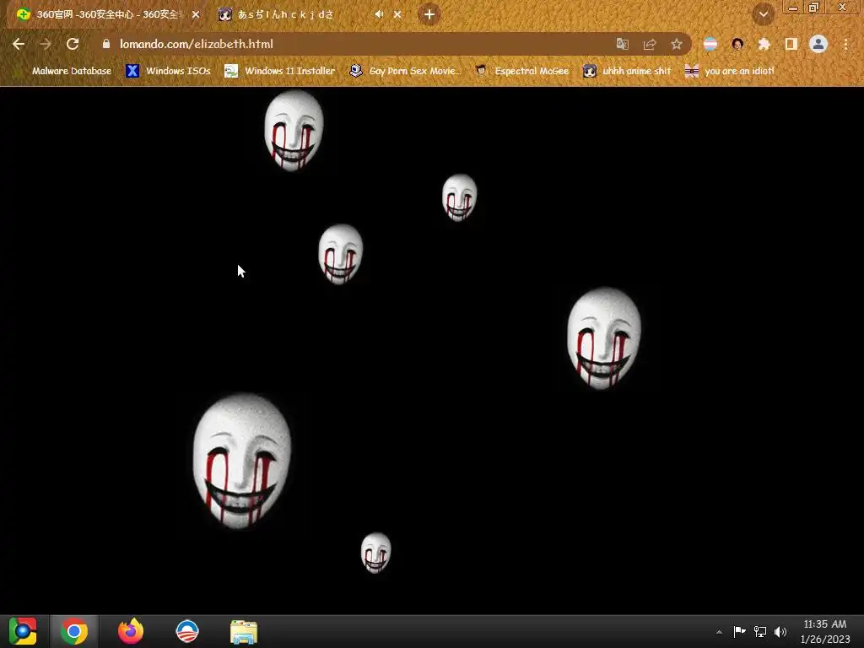
Task: Open the uhhh anime bookmark
Action: pos(627,71)
